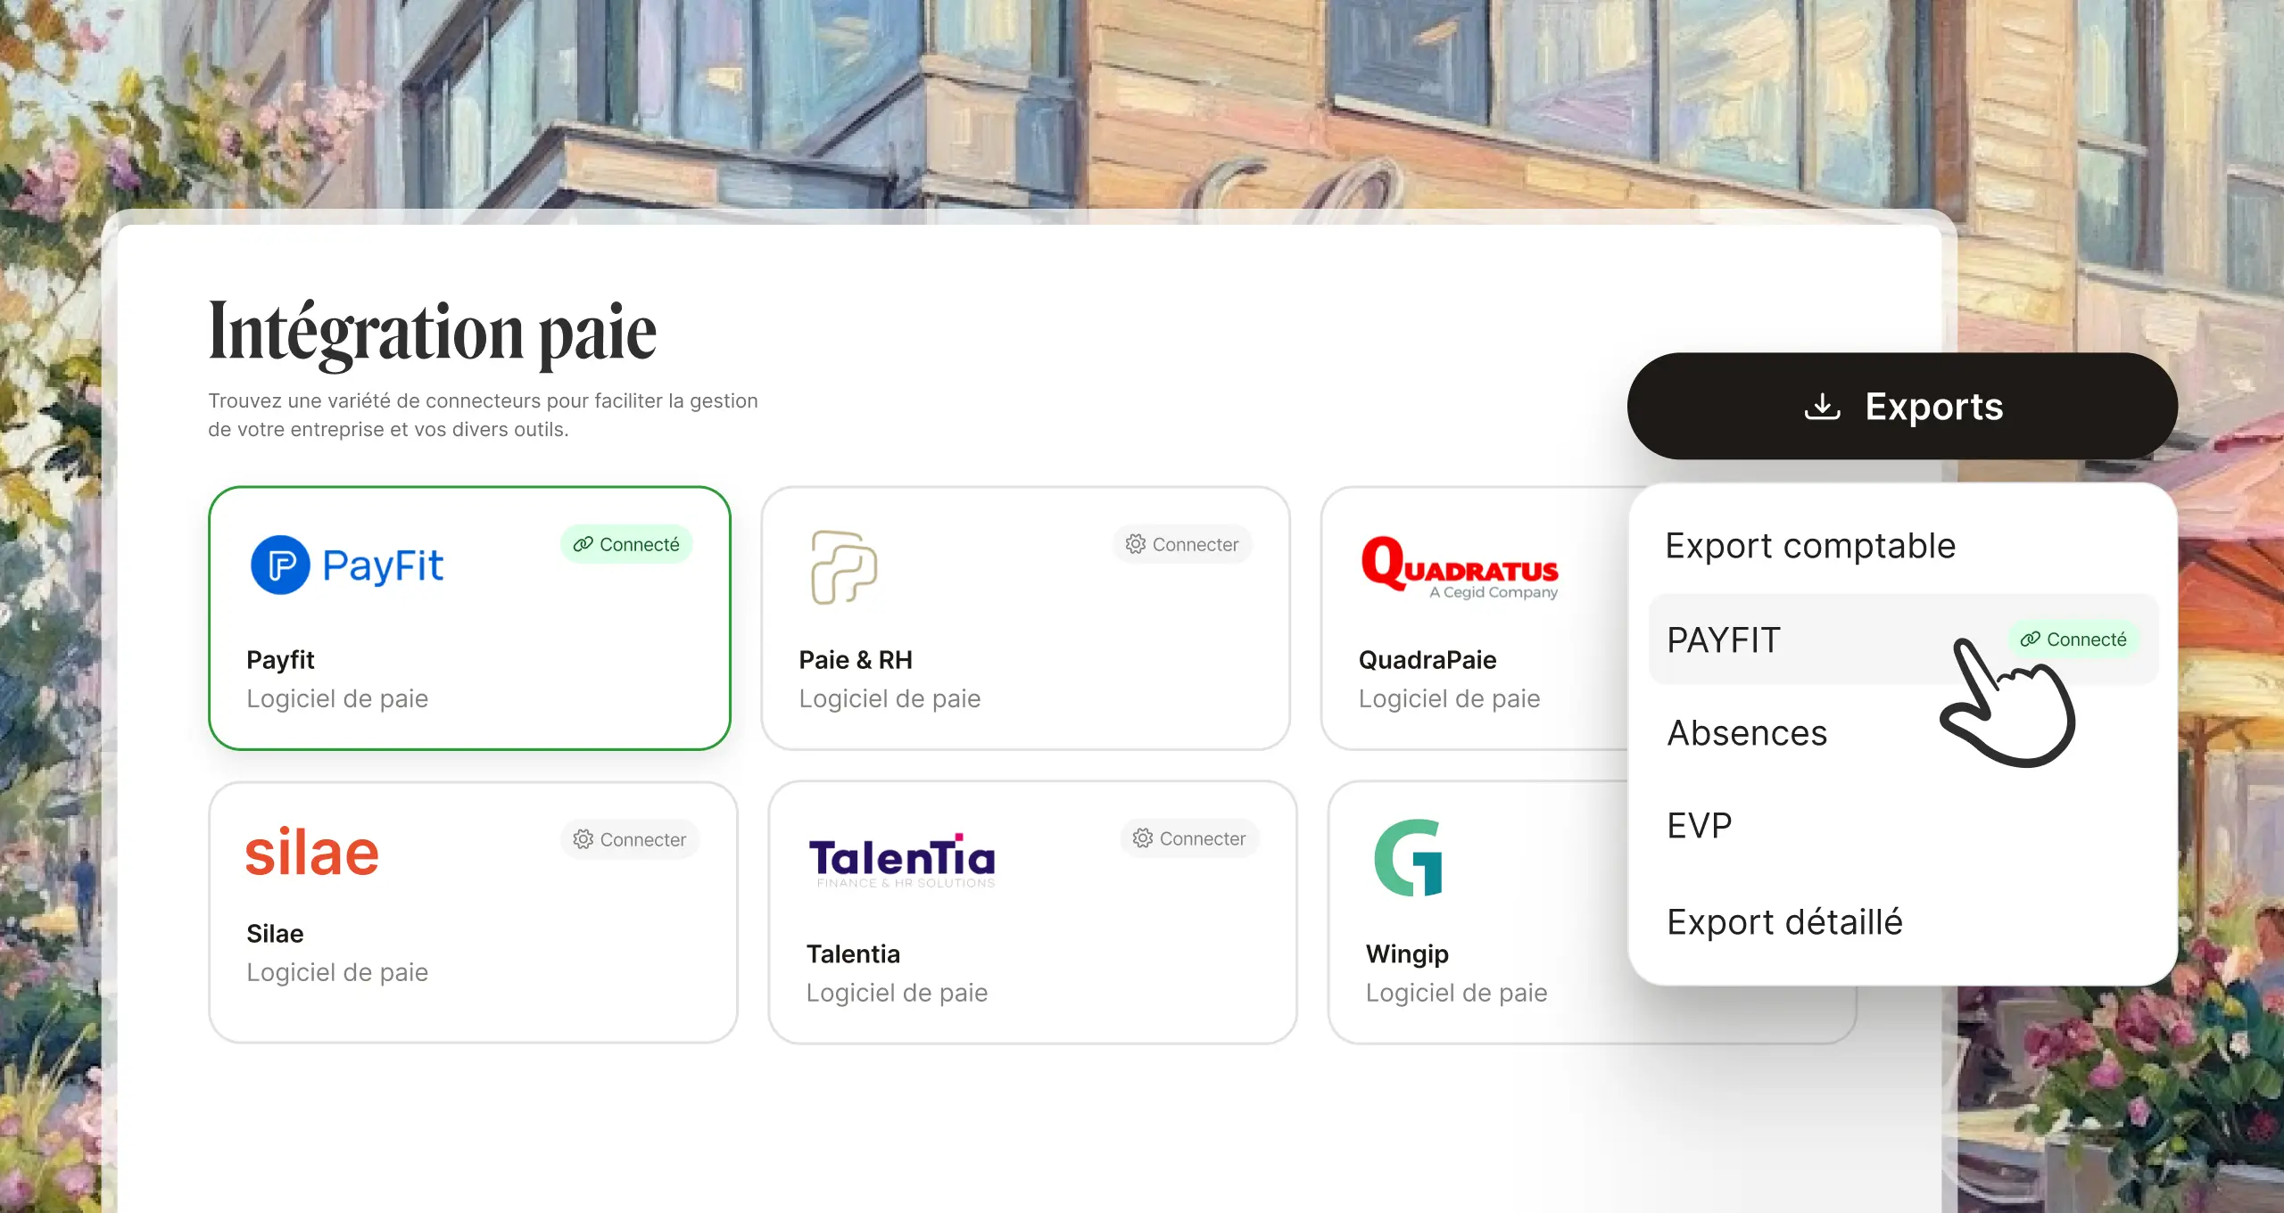The image size is (2284, 1213).
Task: Click the Connecté badge on Payfit card
Action: [x=626, y=544]
